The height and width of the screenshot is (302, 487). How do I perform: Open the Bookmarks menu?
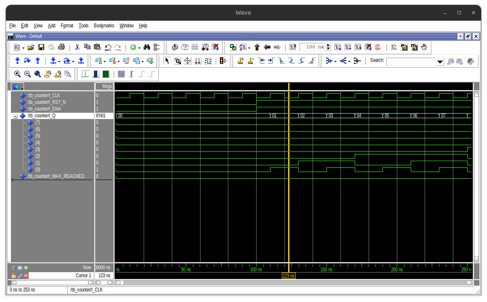(x=104, y=26)
